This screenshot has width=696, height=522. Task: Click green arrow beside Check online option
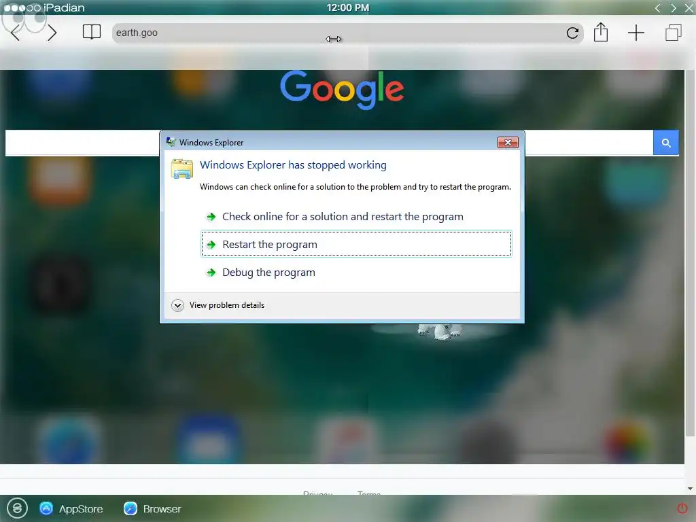pos(211,217)
